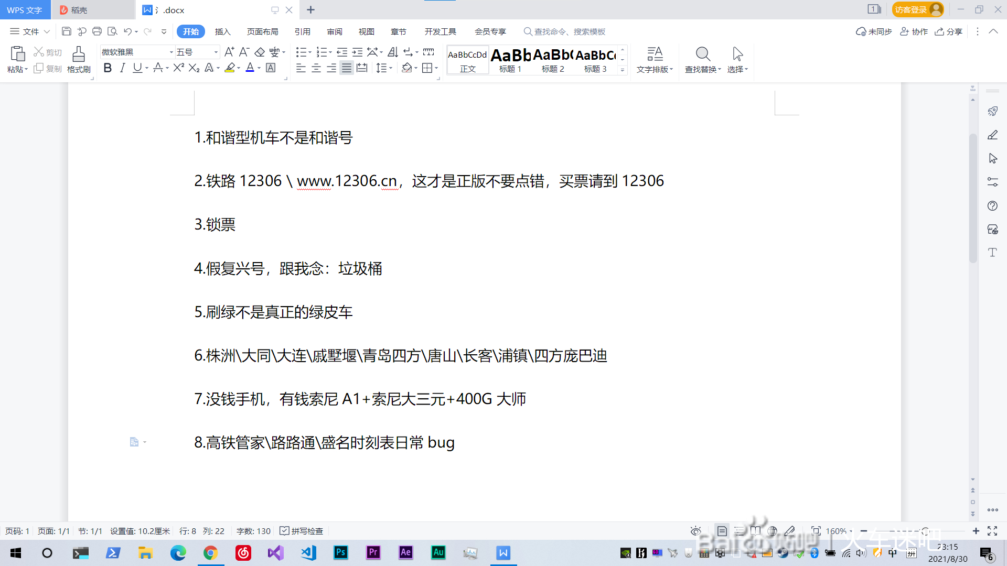Viewport: 1007px width, 566px height.
Task: Open Chrome from the Windows taskbar
Action: [210, 552]
